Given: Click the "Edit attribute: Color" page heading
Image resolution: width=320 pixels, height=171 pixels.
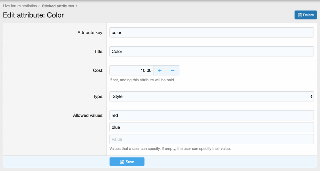Looking at the screenshot, I should (x=33, y=15).
